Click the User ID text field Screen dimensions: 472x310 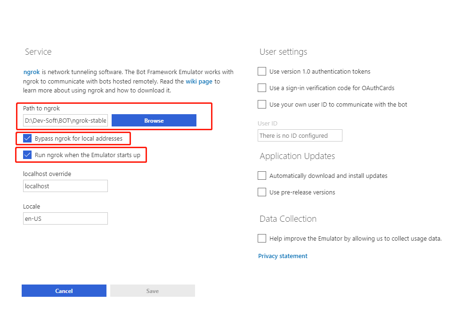point(300,135)
